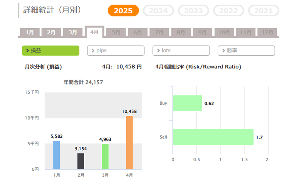295x186 pixels.
Task: Click the blue 1月 profit bar
Action: pyautogui.click(x=56, y=155)
